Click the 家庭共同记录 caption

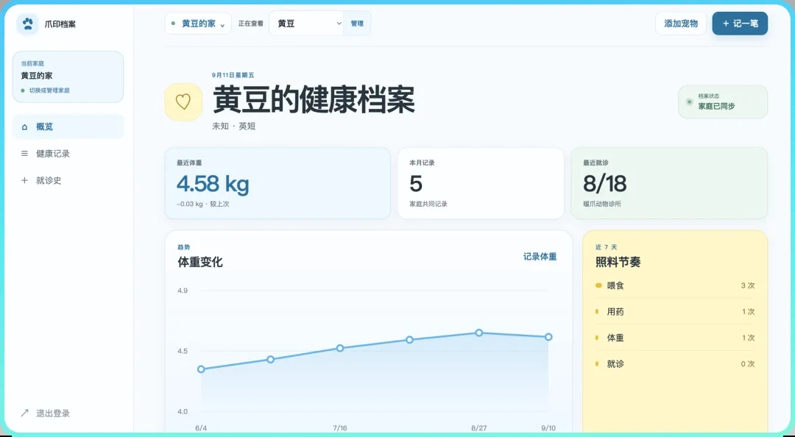click(x=428, y=204)
